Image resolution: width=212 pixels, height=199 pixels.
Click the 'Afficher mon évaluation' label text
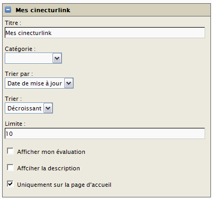coord(51,152)
